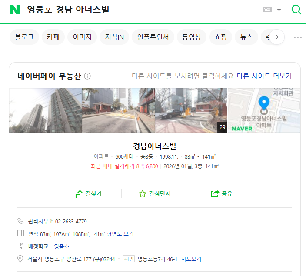
Task: Switch to the 이미지 tab
Action: tap(82, 37)
